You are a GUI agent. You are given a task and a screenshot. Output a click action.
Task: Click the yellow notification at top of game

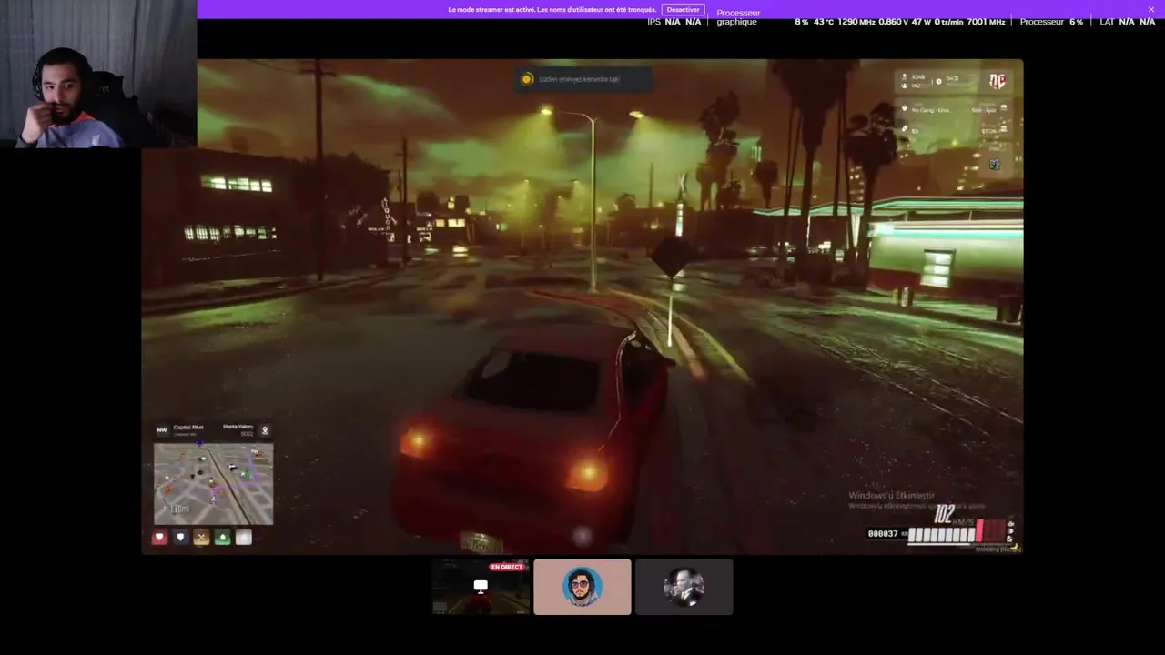(582, 79)
